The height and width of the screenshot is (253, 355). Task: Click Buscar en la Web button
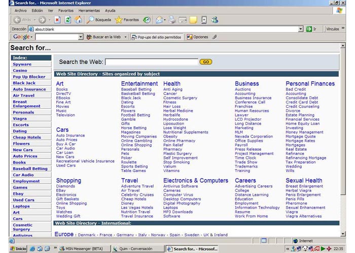pyautogui.click(x=104, y=37)
